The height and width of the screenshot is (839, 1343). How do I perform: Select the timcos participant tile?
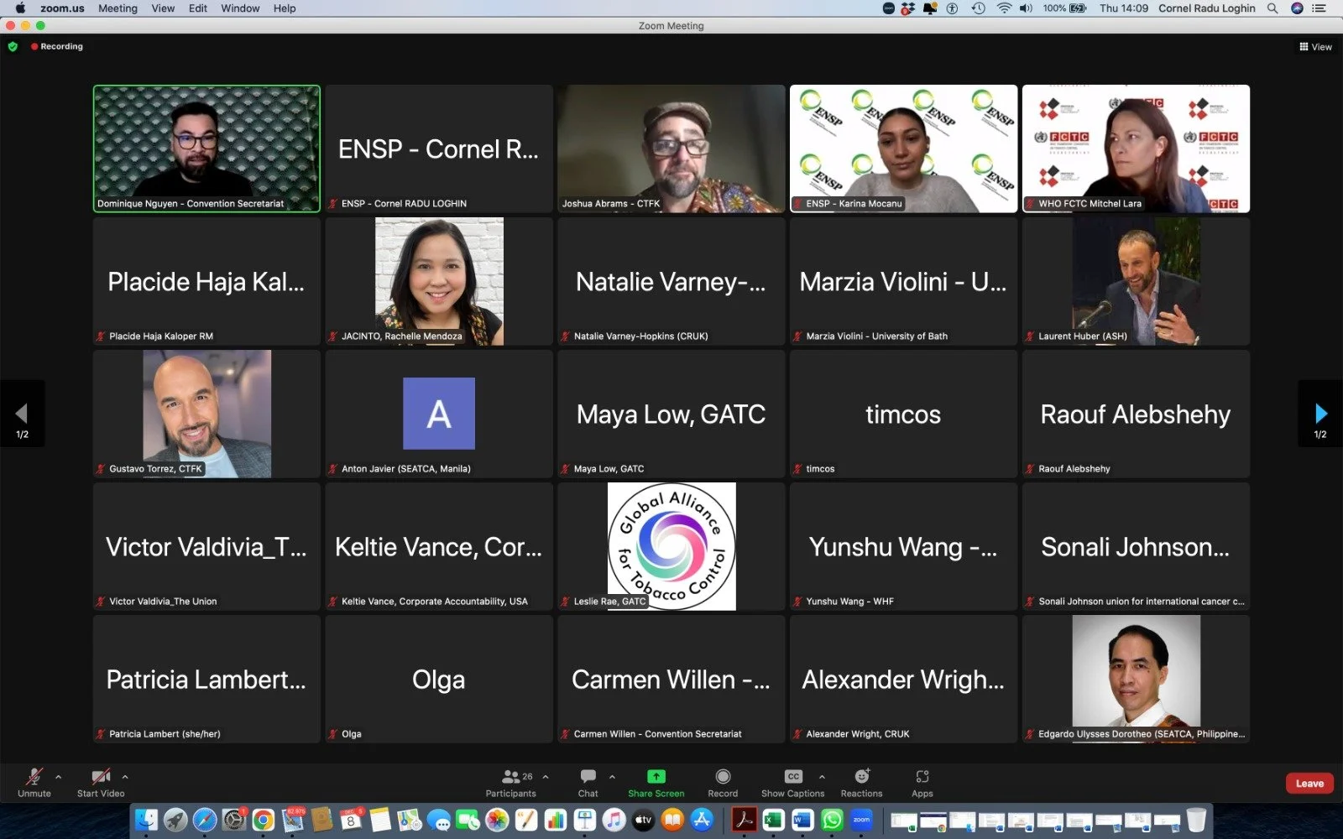tap(903, 414)
